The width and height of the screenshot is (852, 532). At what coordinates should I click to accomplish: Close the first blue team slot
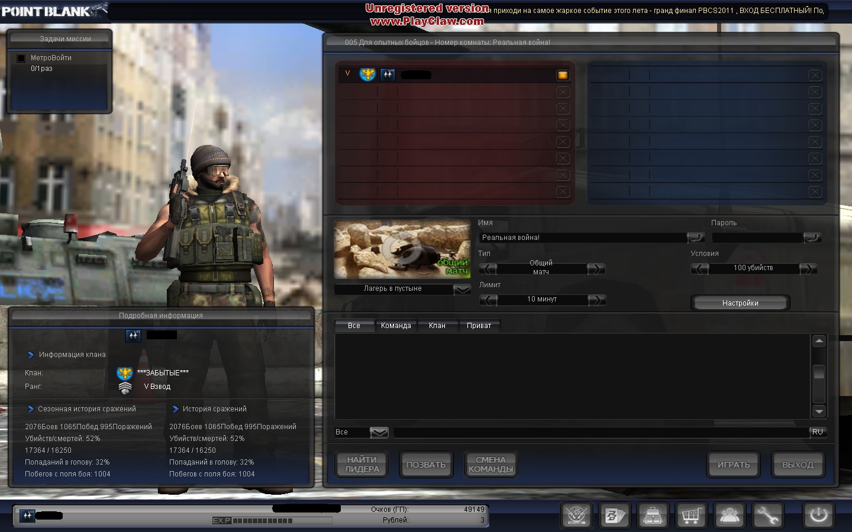point(815,75)
